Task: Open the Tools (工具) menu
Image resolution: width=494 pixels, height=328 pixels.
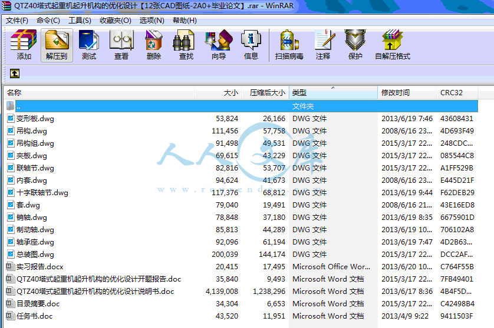Action: tap(80, 21)
